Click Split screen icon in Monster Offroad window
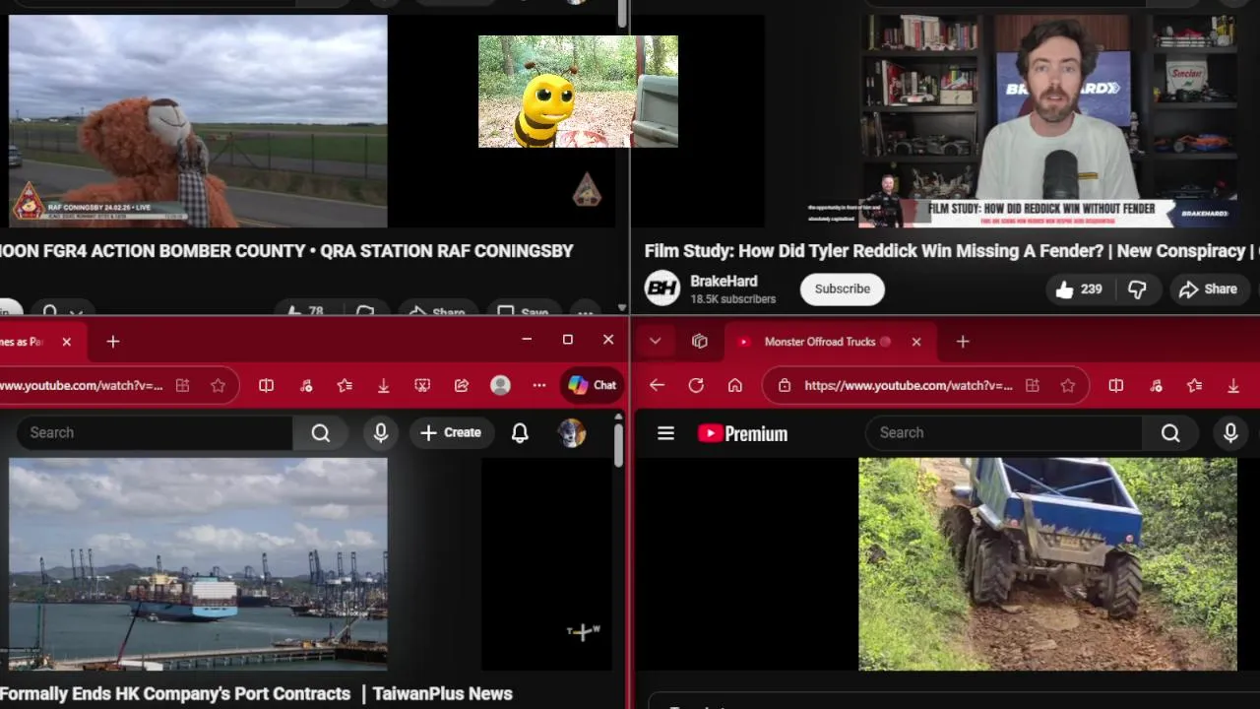The height and width of the screenshot is (709, 1260). point(1115,386)
